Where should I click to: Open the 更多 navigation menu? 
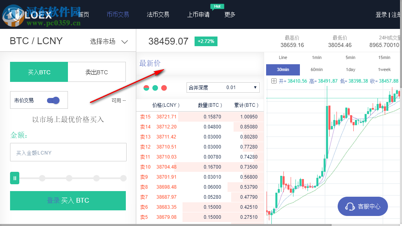(x=230, y=14)
